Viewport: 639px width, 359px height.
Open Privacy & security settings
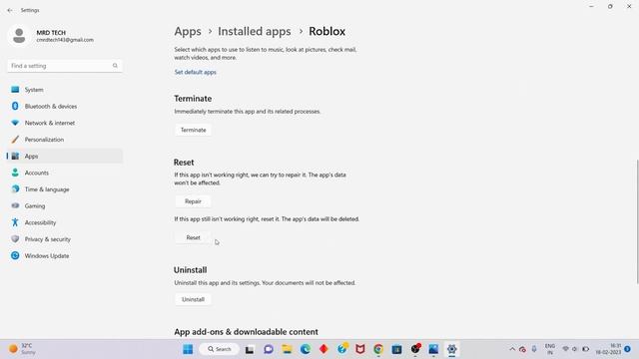[65, 239]
